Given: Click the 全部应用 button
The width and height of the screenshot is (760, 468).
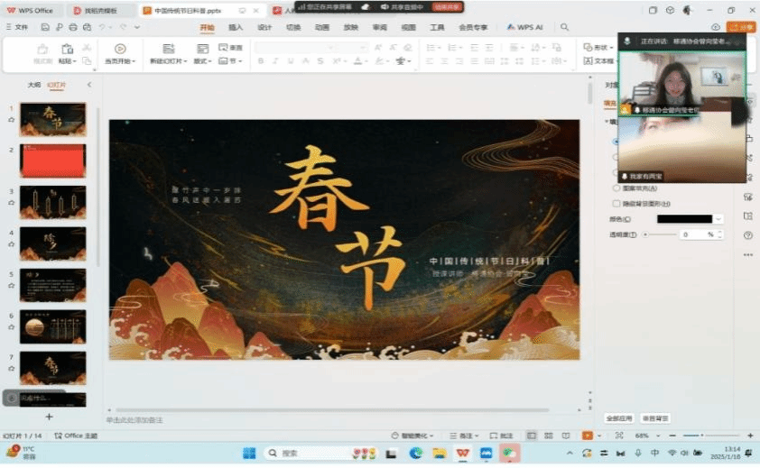Looking at the screenshot, I should [x=618, y=418].
